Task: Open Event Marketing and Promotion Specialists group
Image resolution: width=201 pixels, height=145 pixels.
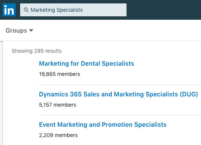Action: tap(103, 125)
